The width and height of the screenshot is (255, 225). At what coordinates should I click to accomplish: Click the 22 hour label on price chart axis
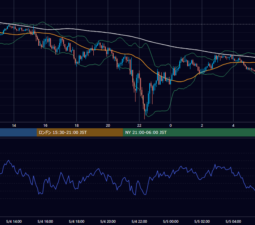point(139,126)
